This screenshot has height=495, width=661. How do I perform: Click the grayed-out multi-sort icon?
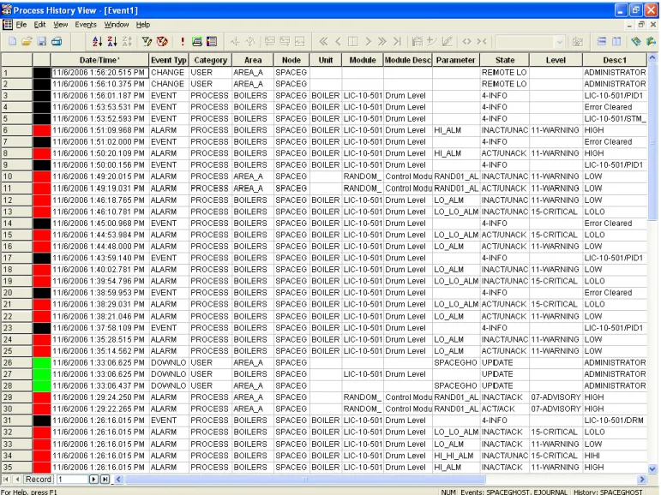[x=127, y=41]
